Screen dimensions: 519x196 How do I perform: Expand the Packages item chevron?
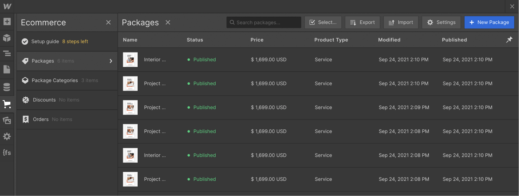[x=111, y=61]
